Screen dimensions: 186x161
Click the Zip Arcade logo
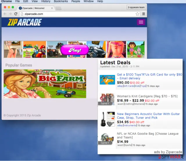click(25, 22)
